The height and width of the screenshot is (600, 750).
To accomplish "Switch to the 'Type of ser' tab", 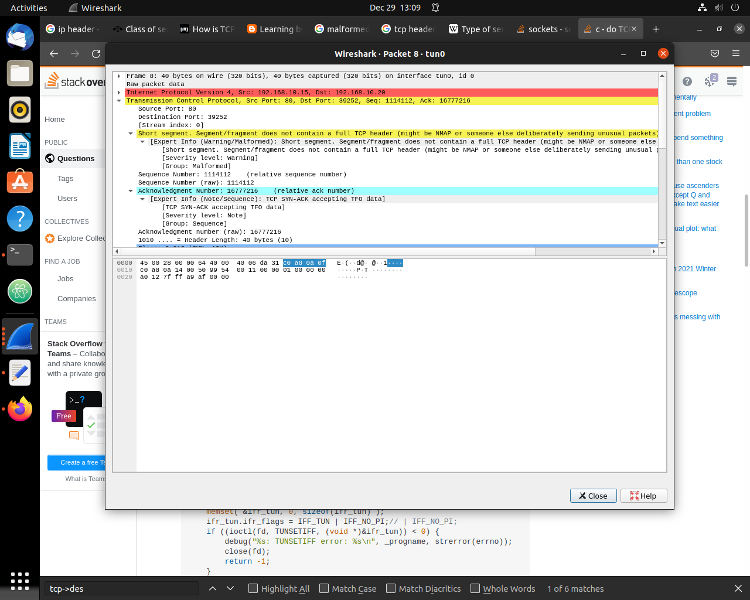I will 476,29.
